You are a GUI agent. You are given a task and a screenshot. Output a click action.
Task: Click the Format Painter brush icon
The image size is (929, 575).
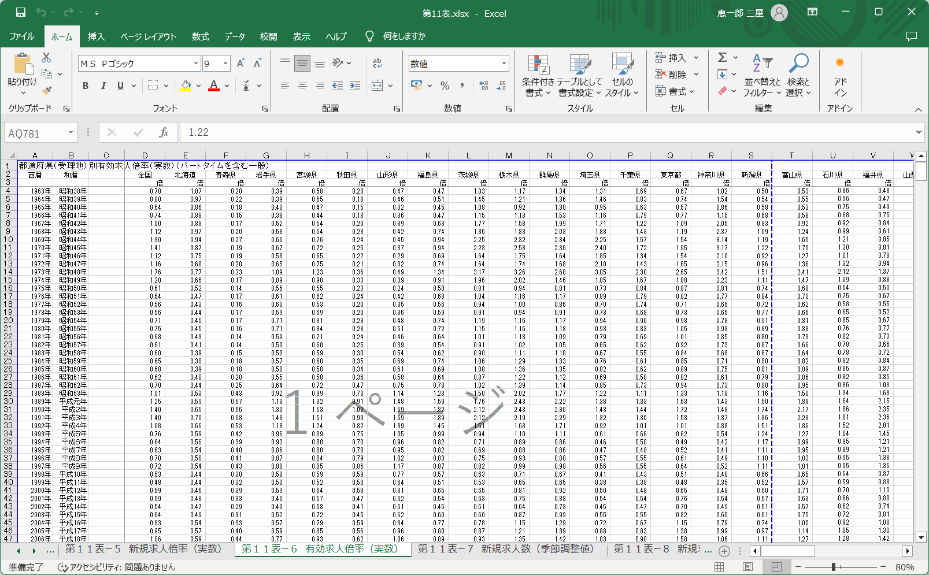47,90
